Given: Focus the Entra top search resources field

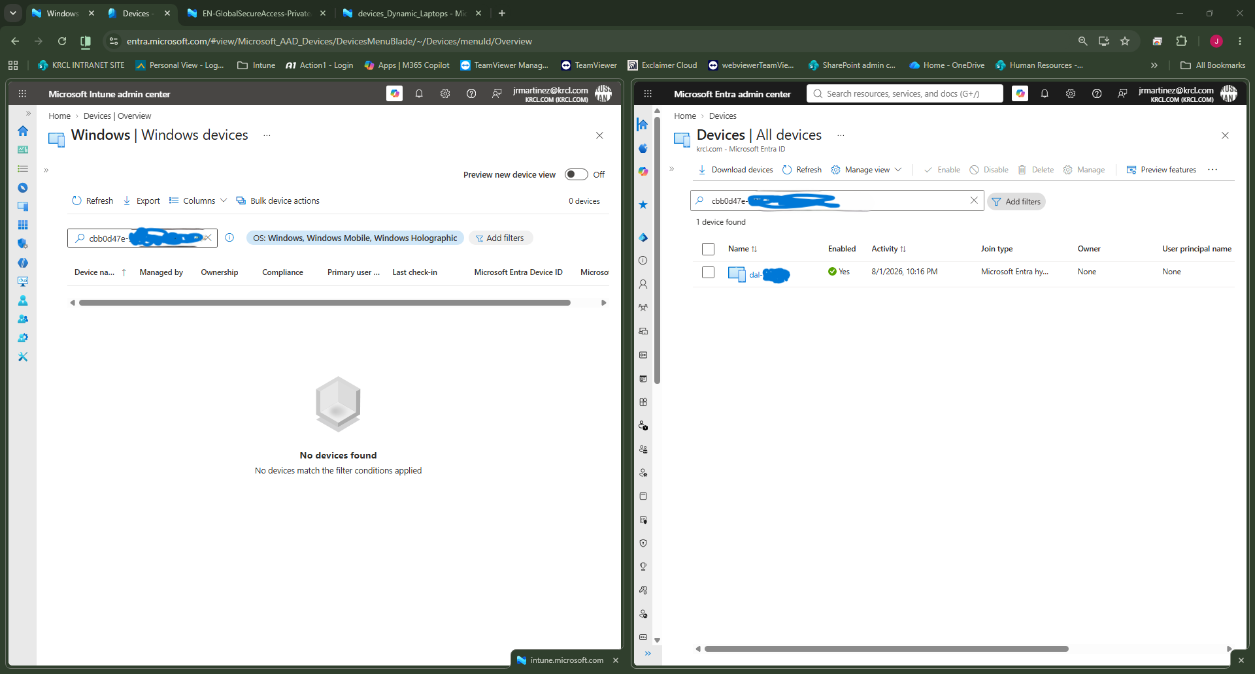Looking at the screenshot, I should (x=905, y=93).
